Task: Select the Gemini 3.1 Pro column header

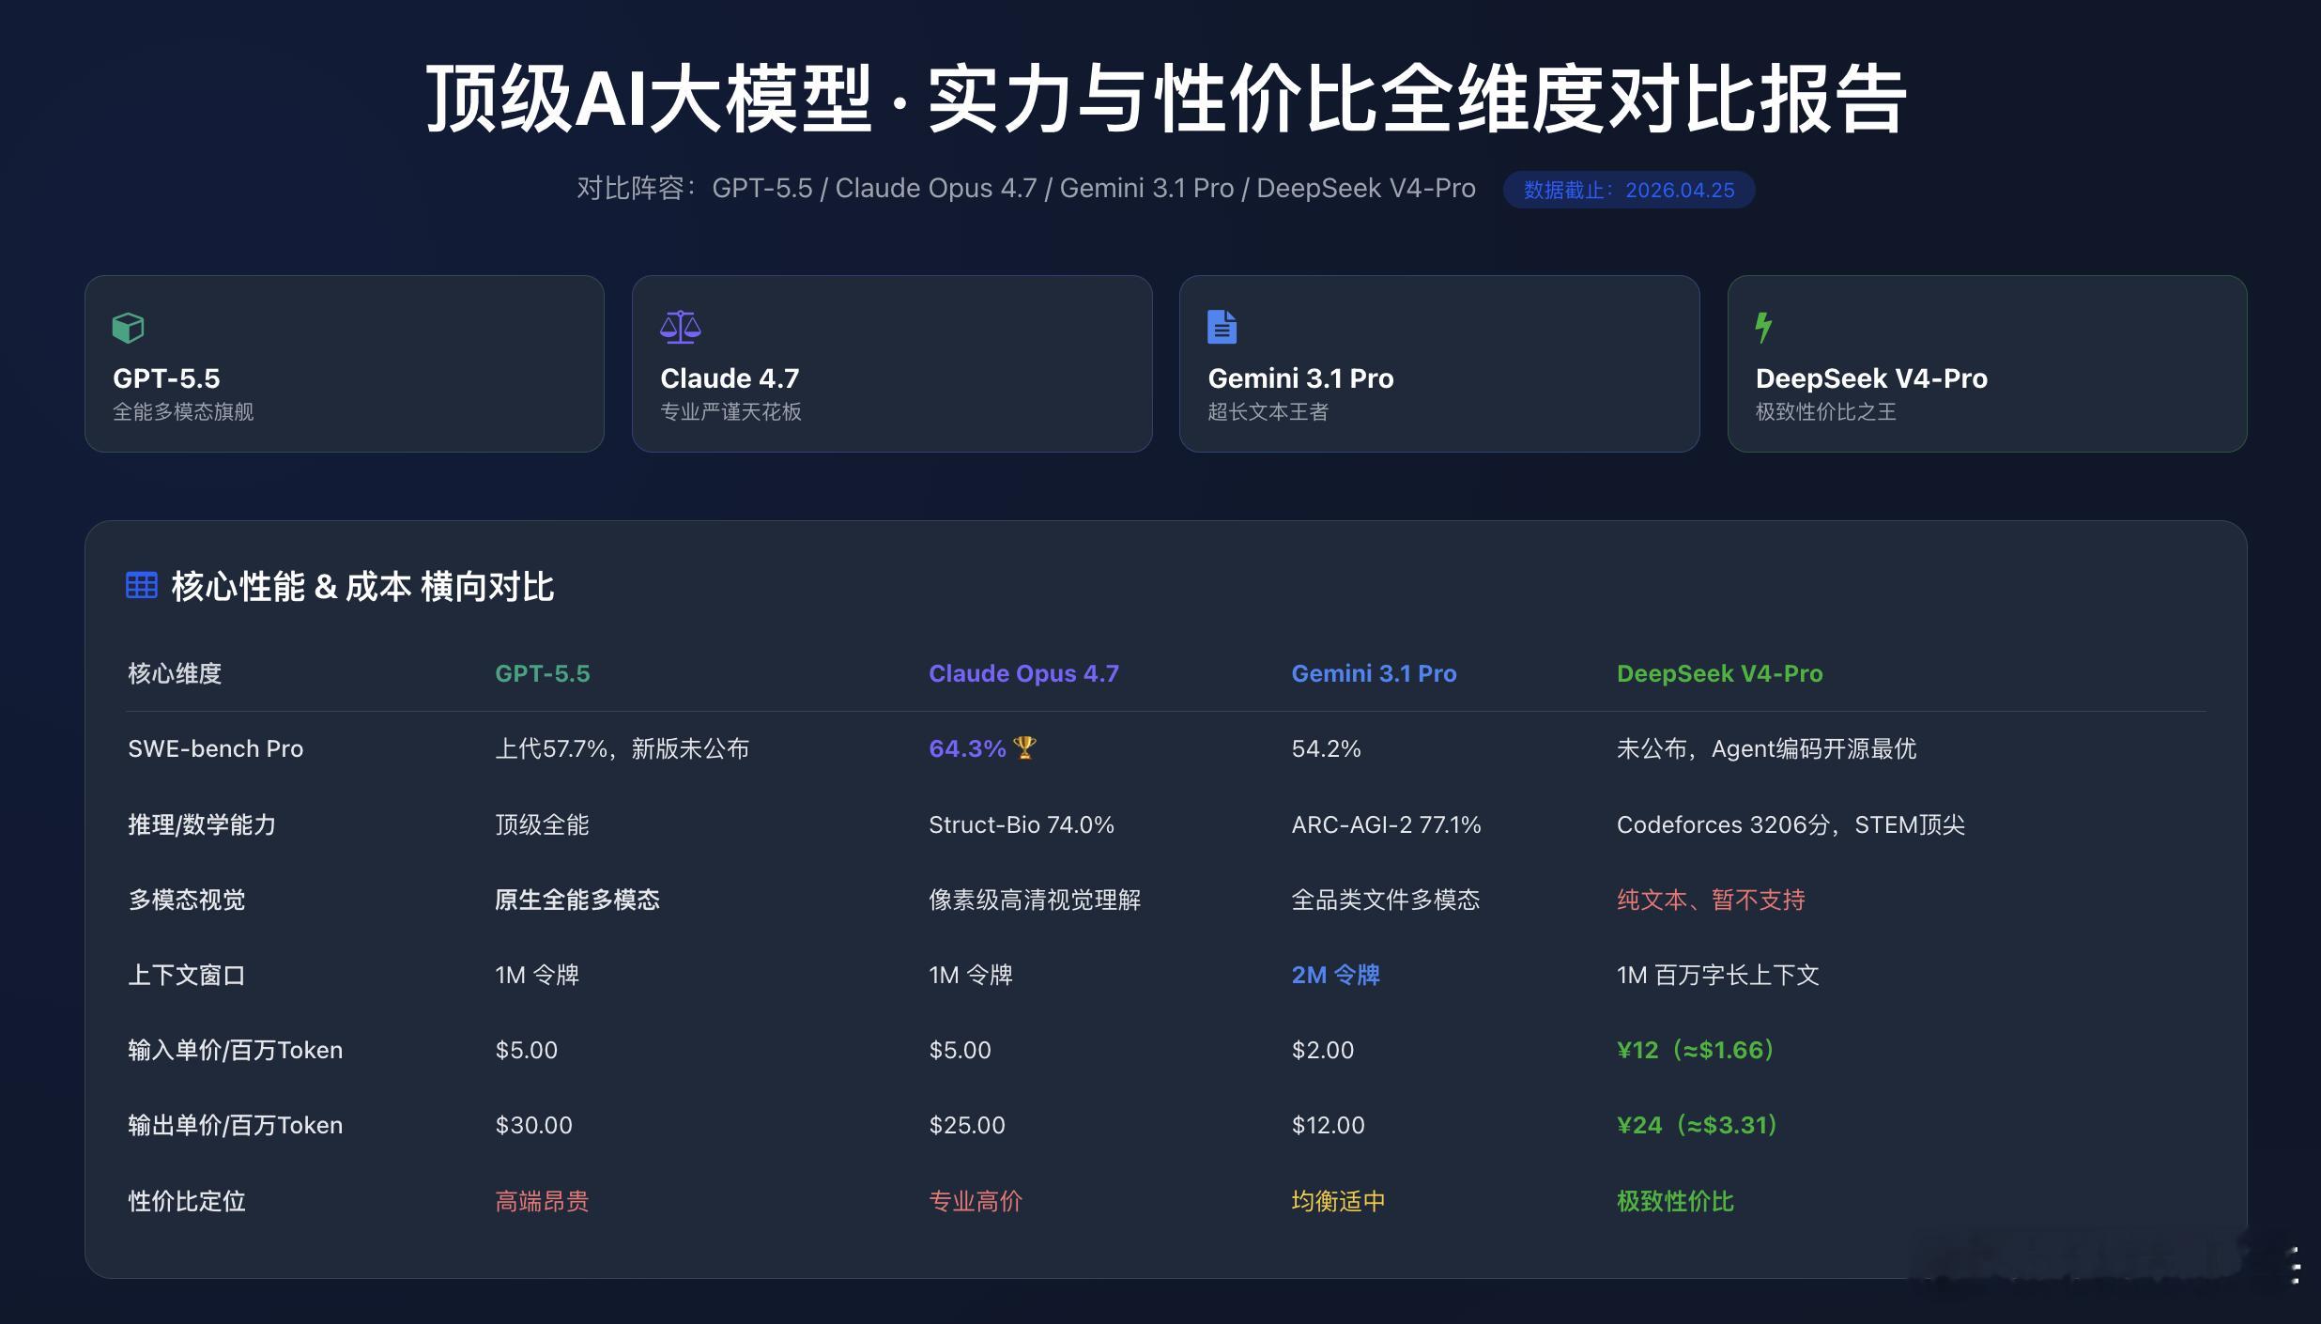Action: (x=1375, y=673)
